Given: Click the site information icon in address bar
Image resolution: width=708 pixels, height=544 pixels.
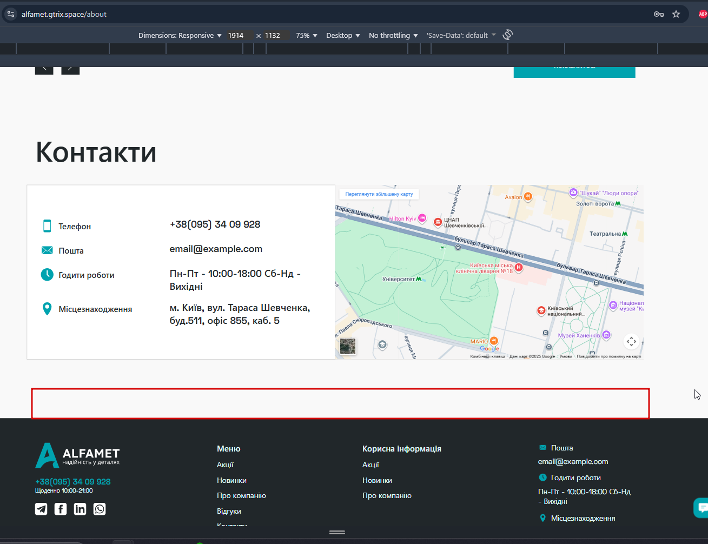Looking at the screenshot, I should click(x=11, y=14).
